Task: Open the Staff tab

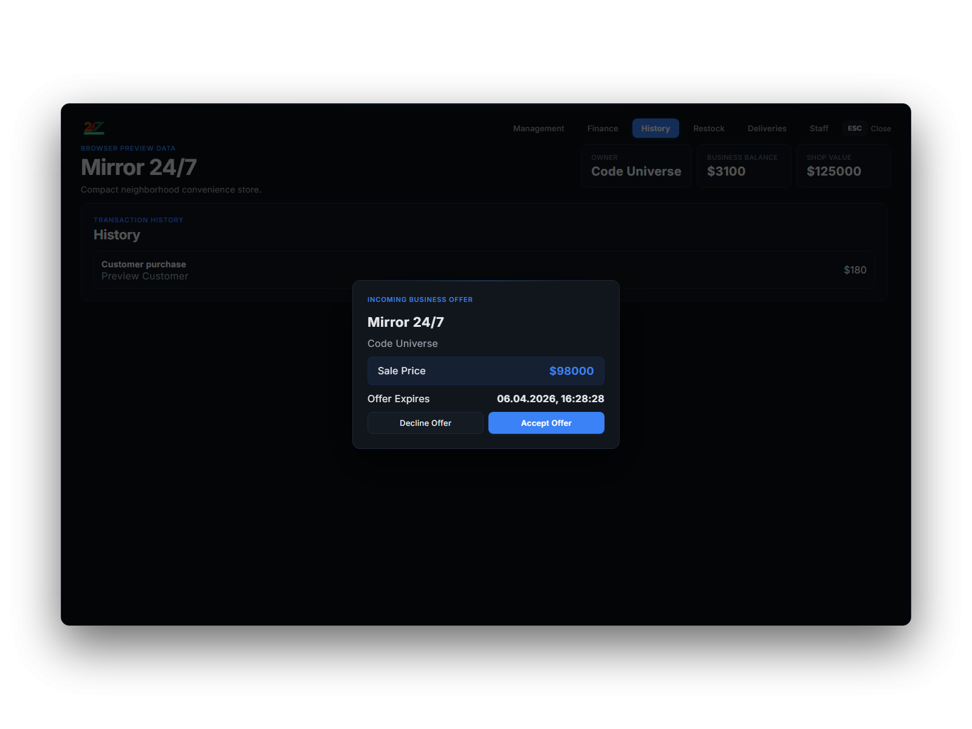Action: tap(819, 128)
